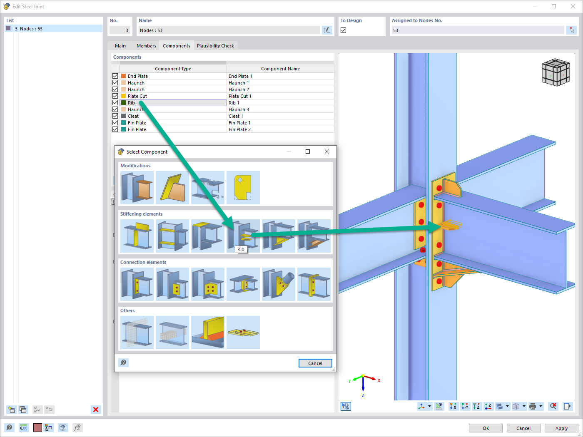The height and width of the screenshot is (437, 583).
Task: Pick the Rib thumbnail in Stiffening elements
Action: [243, 236]
